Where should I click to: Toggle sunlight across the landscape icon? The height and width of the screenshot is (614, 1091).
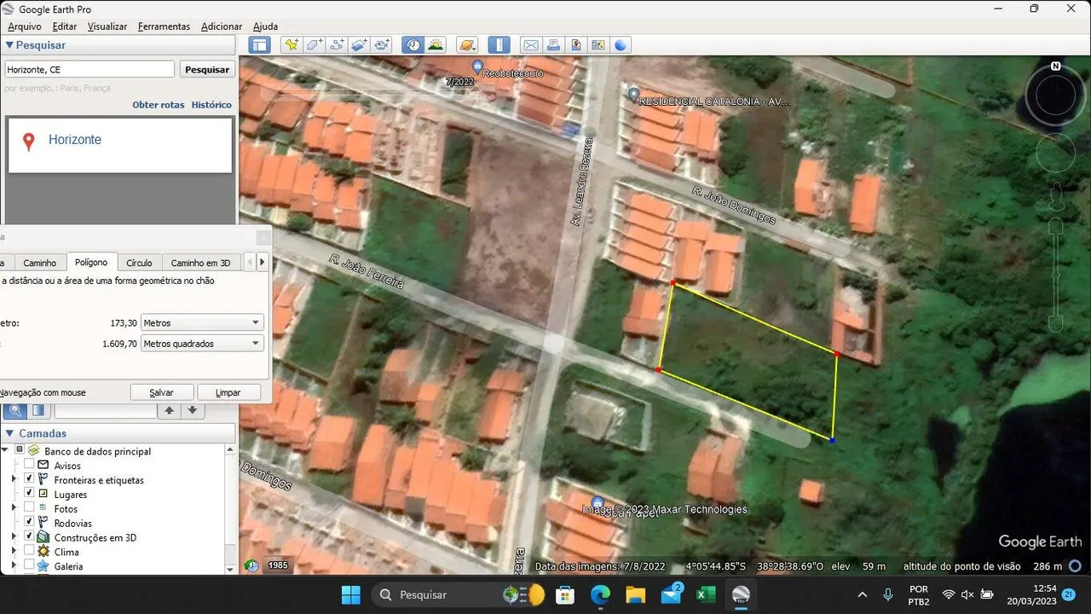(436, 45)
